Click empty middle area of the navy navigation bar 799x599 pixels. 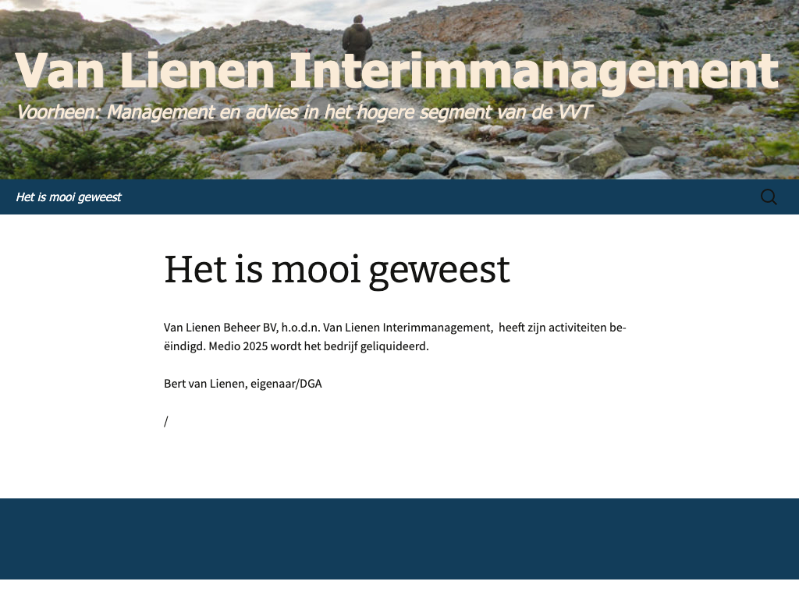click(437, 197)
